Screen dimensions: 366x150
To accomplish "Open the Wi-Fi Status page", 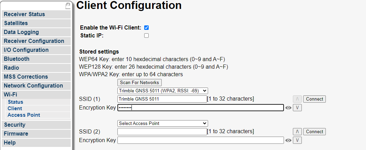I will click(15, 102).
